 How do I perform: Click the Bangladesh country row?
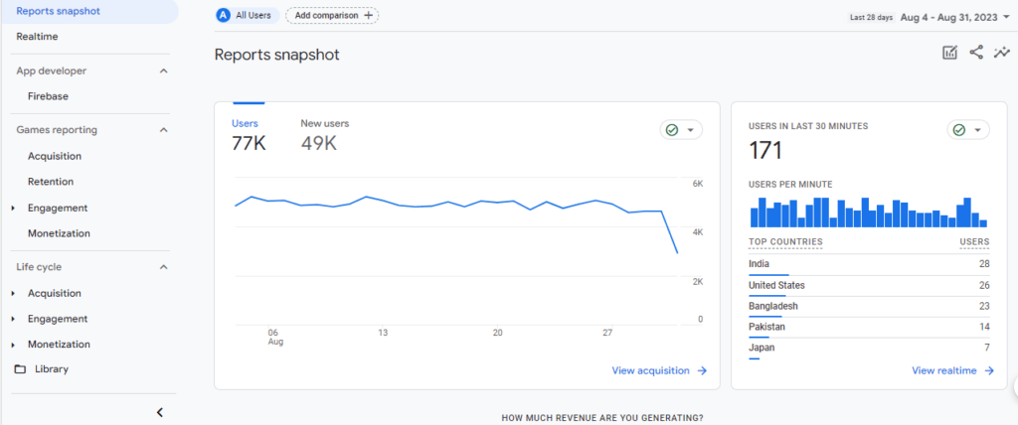pos(869,307)
